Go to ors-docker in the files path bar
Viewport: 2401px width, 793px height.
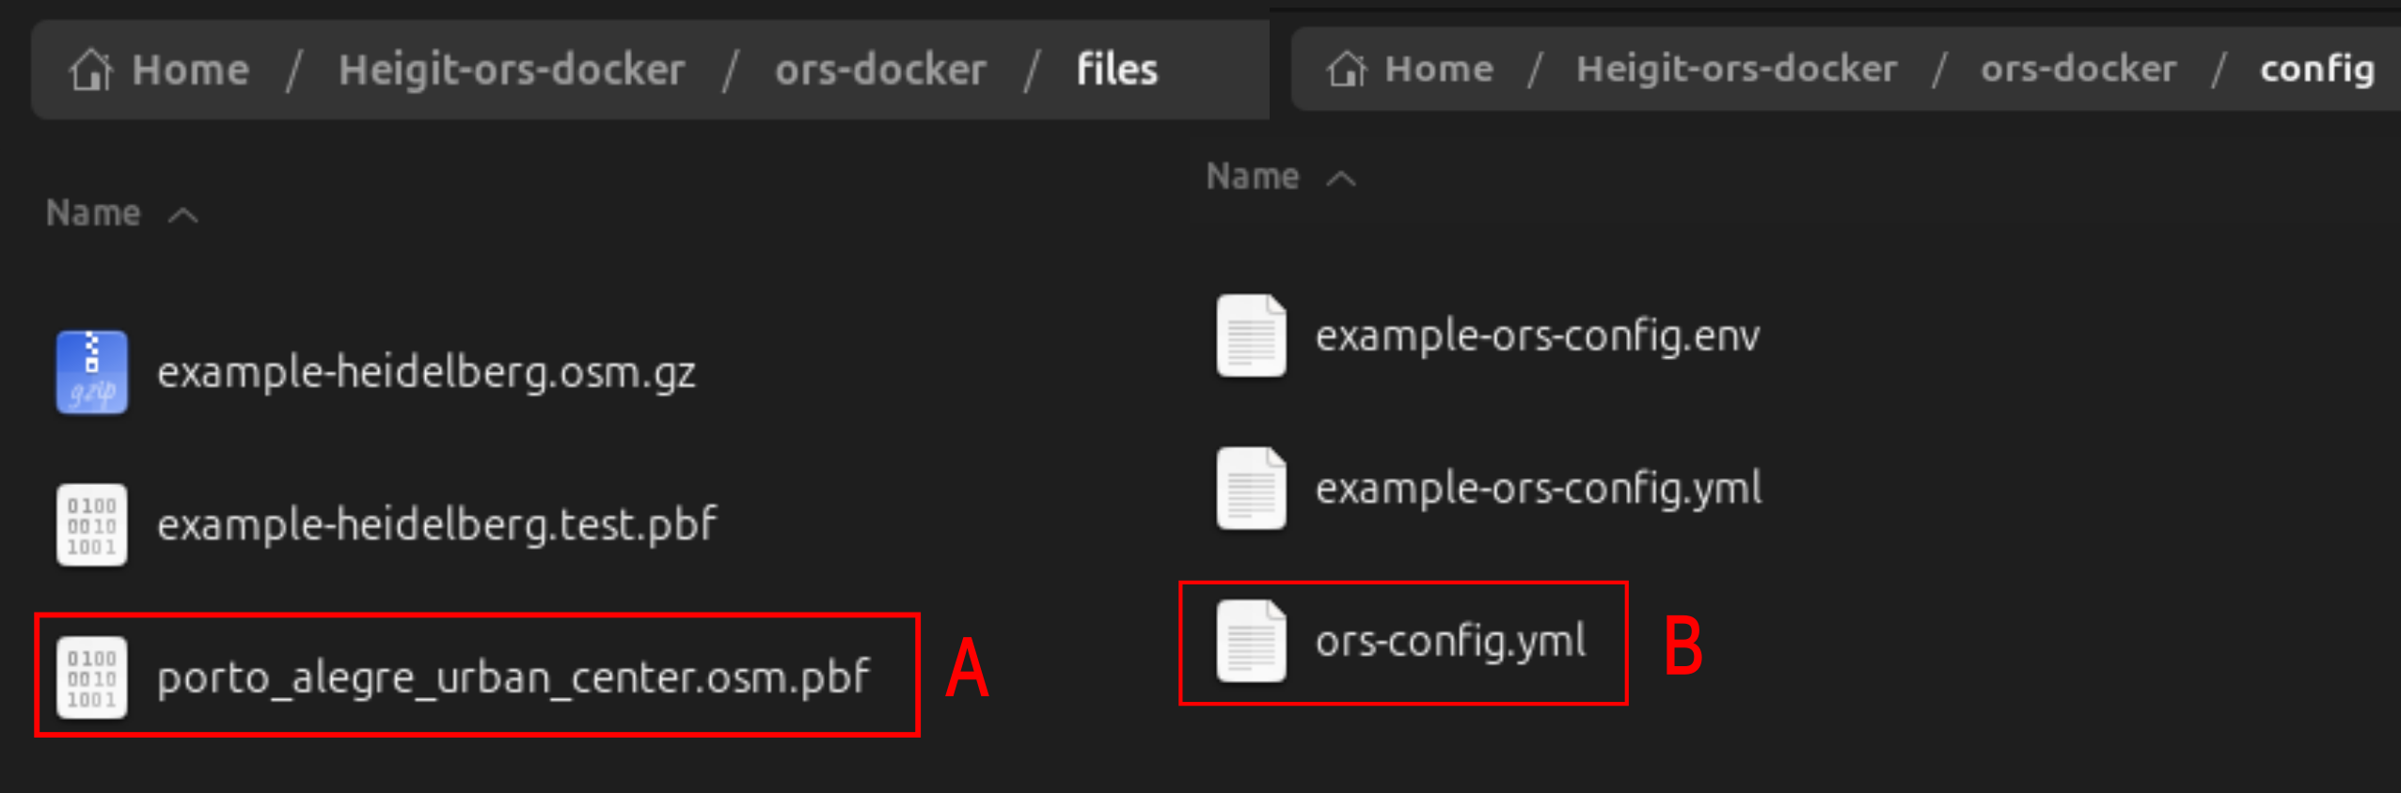coord(880,70)
